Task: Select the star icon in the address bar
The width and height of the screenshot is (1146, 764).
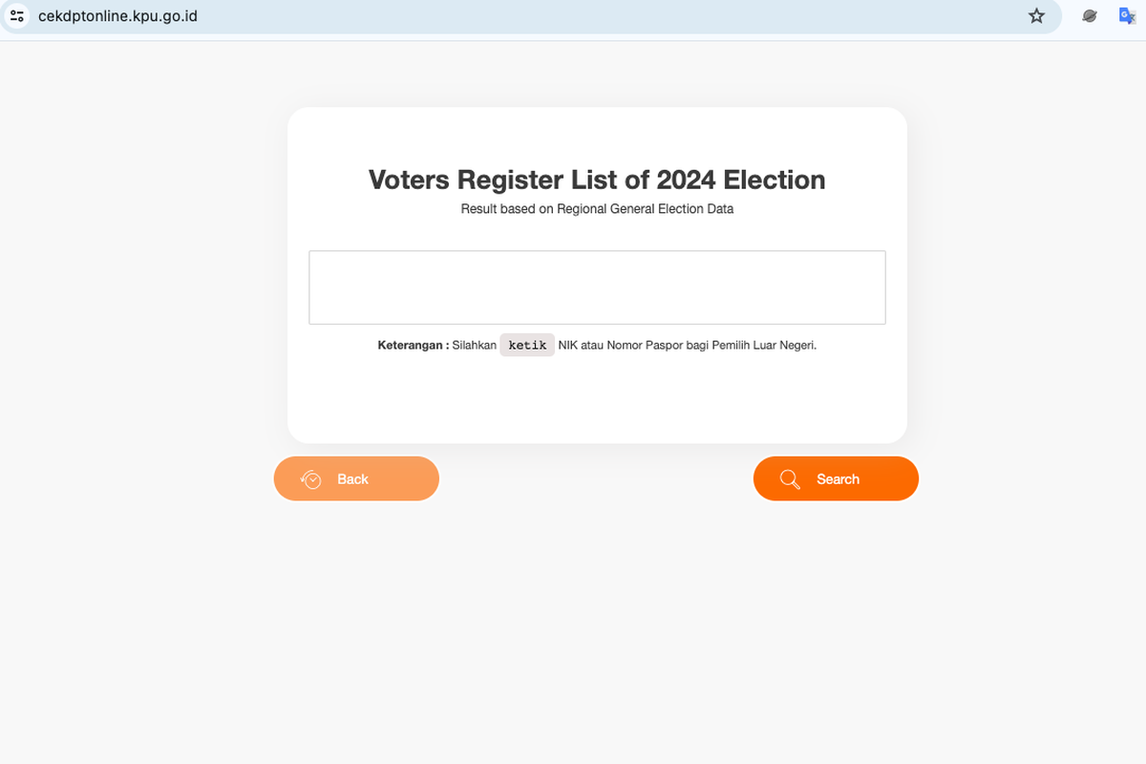Action: (1036, 15)
